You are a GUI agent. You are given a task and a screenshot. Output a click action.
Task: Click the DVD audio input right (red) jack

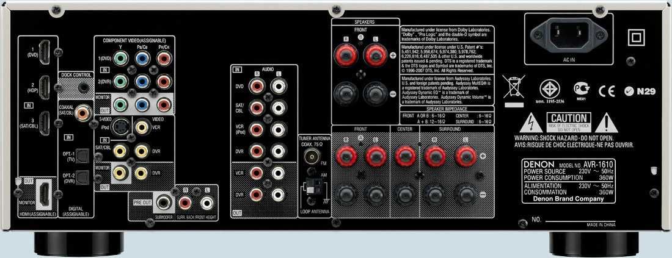click(x=257, y=86)
